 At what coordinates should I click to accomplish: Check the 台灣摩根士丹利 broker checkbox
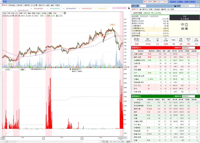click(132, 60)
